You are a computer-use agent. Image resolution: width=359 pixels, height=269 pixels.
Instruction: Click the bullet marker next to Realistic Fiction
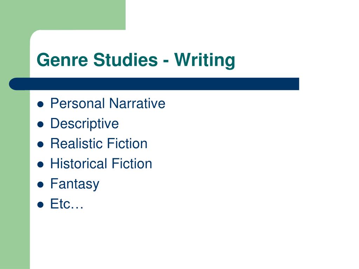click(40, 144)
